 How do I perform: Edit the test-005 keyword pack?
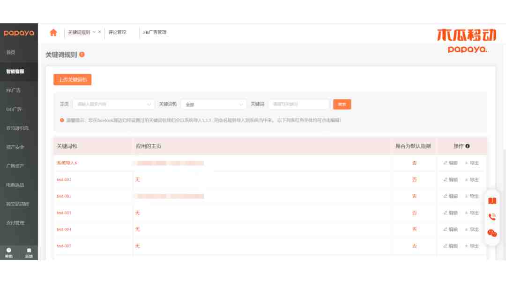pyautogui.click(x=451, y=246)
